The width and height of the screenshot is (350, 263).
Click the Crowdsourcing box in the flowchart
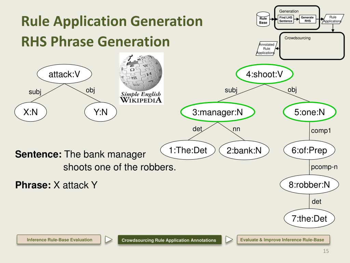tap(312, 46)
